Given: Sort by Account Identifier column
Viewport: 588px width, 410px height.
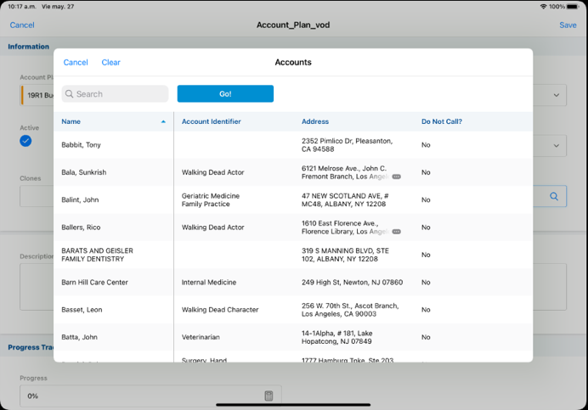Looking at the screenshot, I should coord(212,121).
